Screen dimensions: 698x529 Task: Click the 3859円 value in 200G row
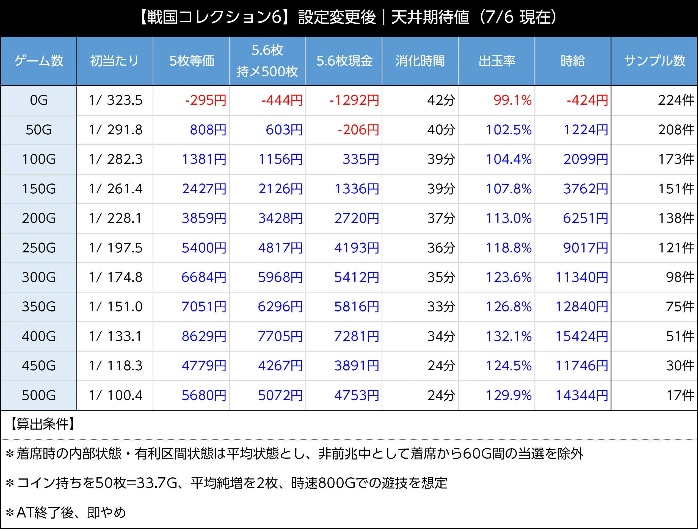coord(204,218)
